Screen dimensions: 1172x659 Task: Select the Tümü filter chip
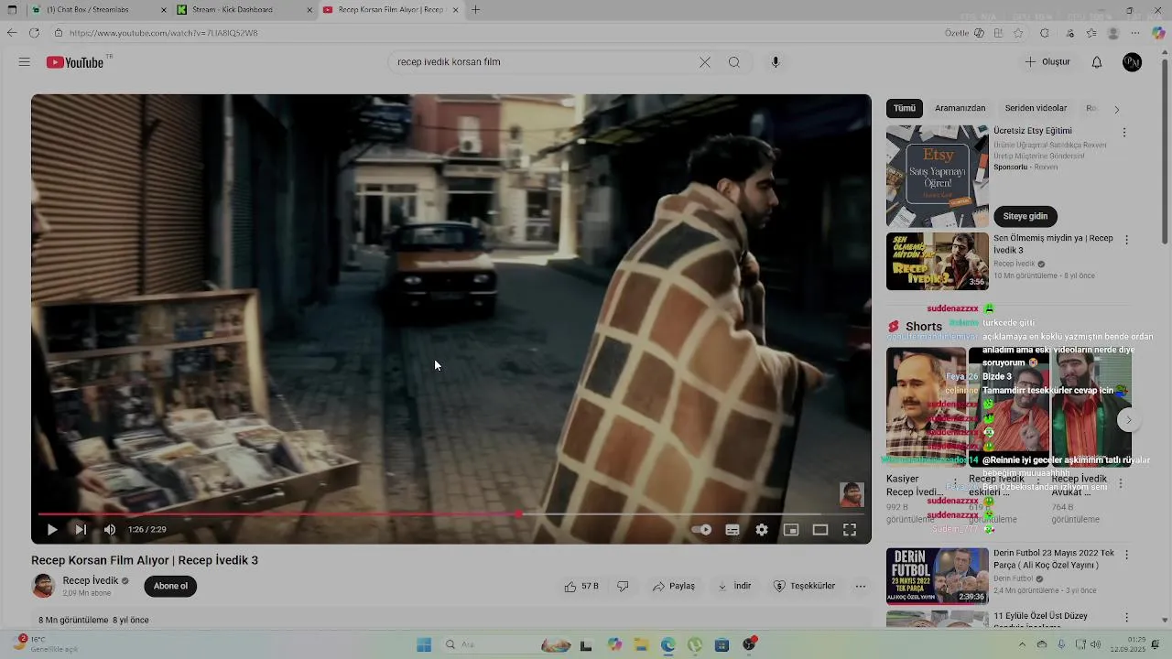point(905,108)
